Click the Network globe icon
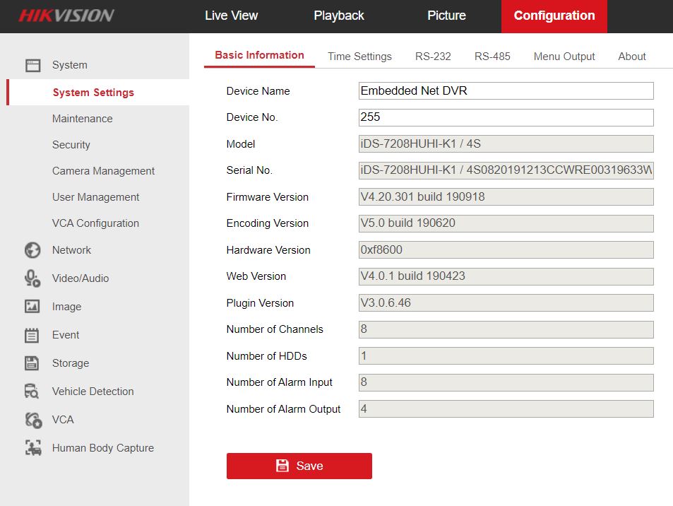673x506 pixels. 32,250
